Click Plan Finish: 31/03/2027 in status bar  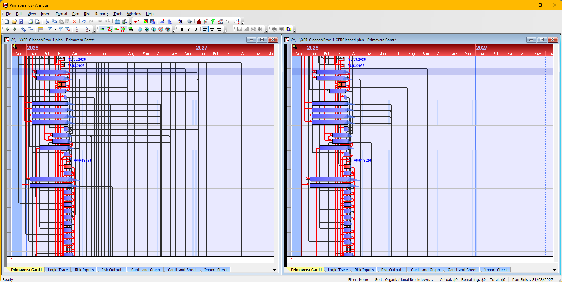(533, 279)
